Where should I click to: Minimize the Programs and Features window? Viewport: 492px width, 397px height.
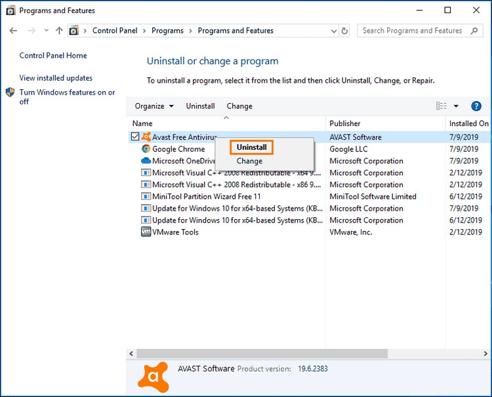(x=420, y=10)
